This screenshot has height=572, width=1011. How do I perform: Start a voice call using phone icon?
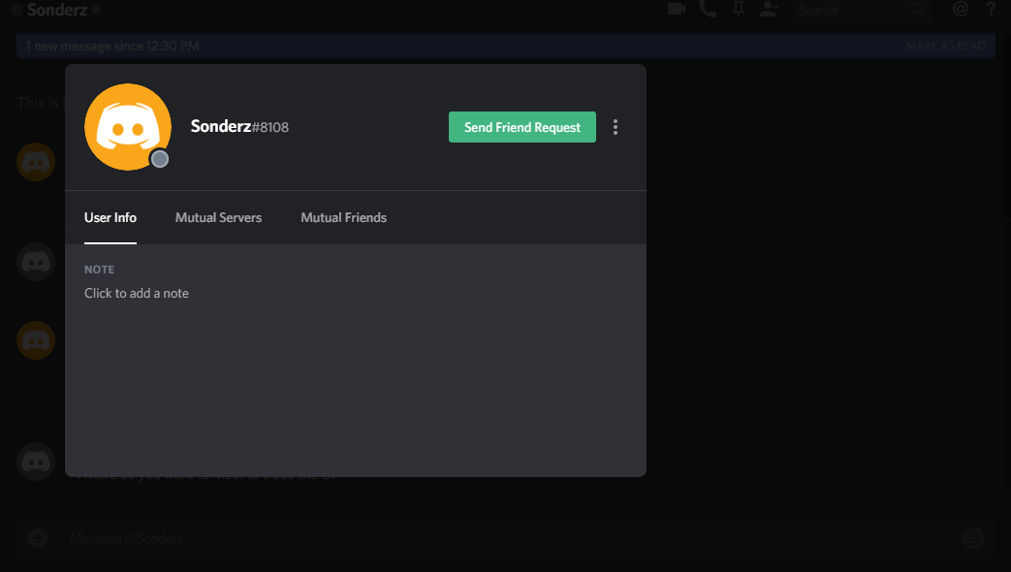tap(708, 9)
